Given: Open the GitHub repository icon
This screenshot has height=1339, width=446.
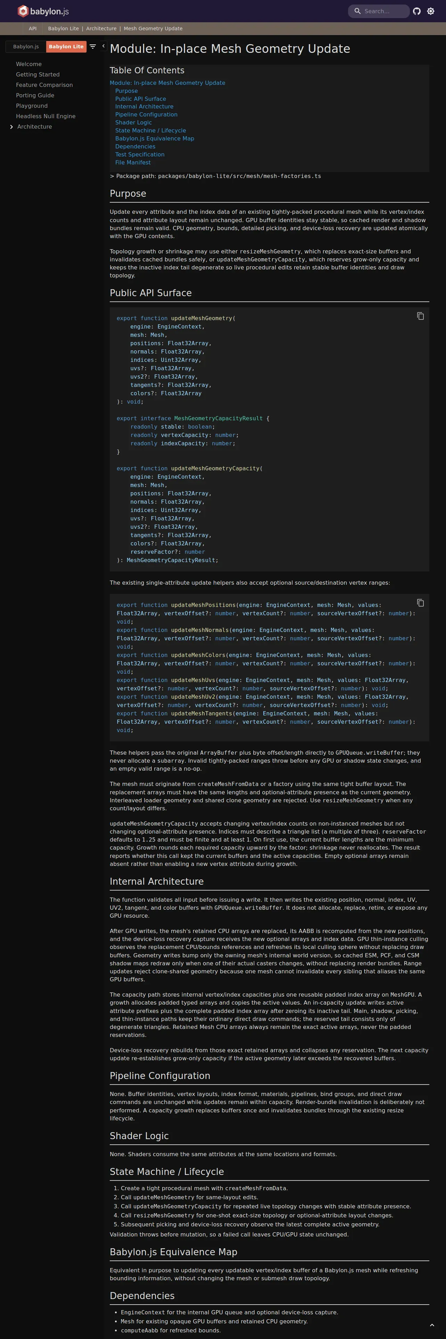Looking at the screenshot, I should pyautogui.click(x=416, y=11).
